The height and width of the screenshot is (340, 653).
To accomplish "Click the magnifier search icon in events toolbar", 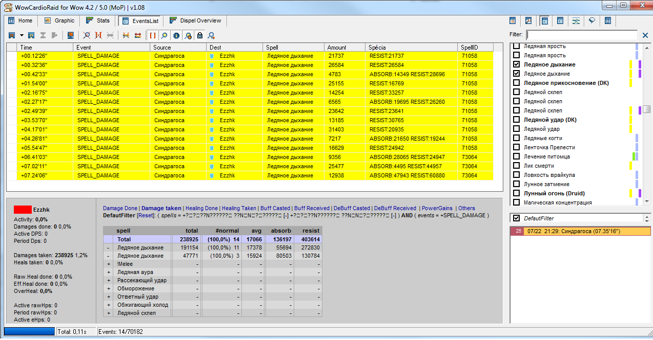I will click(164, 35).
